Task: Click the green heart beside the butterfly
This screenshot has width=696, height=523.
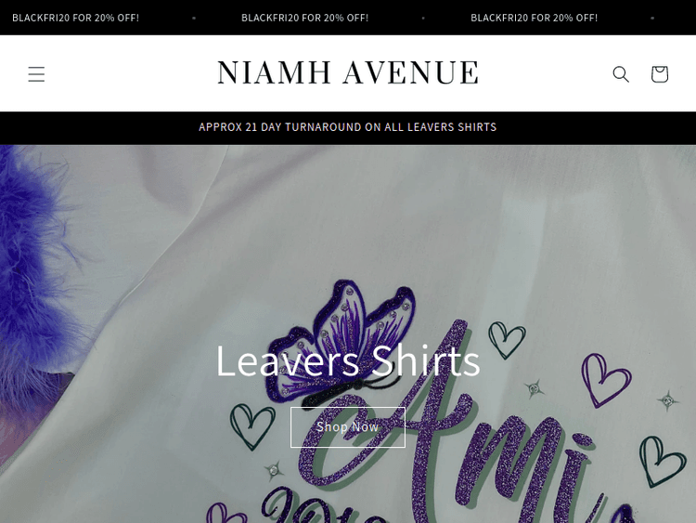Action: pyautogui.click(x=507, y=339)
